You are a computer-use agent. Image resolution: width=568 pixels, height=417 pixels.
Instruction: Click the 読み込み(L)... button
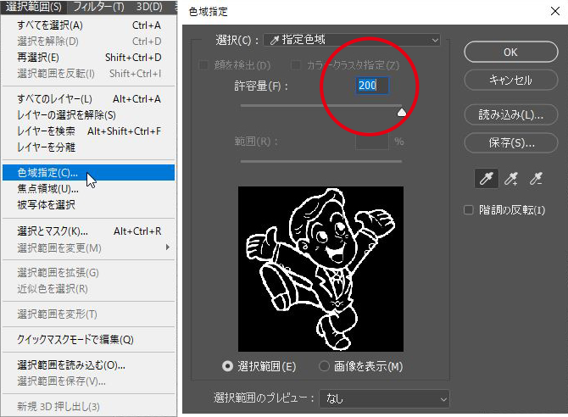tap(510, 115)
